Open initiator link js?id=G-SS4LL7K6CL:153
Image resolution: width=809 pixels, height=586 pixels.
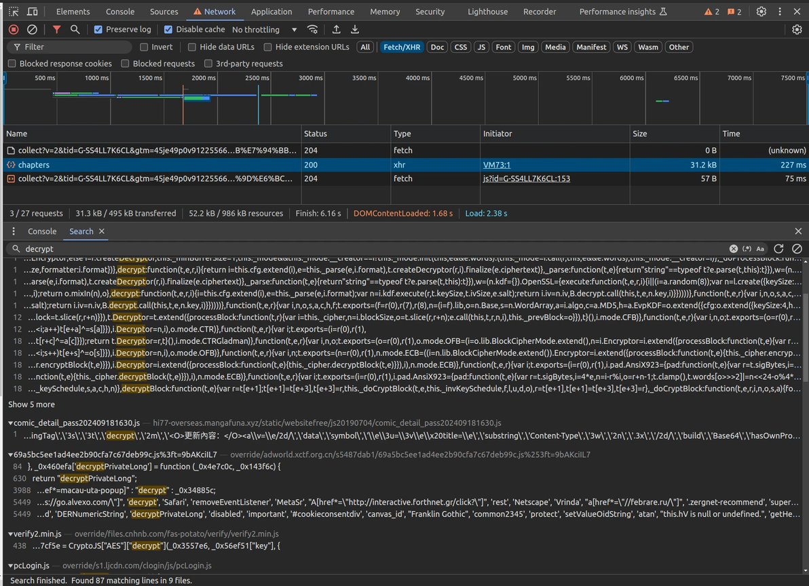pos(526,178)
